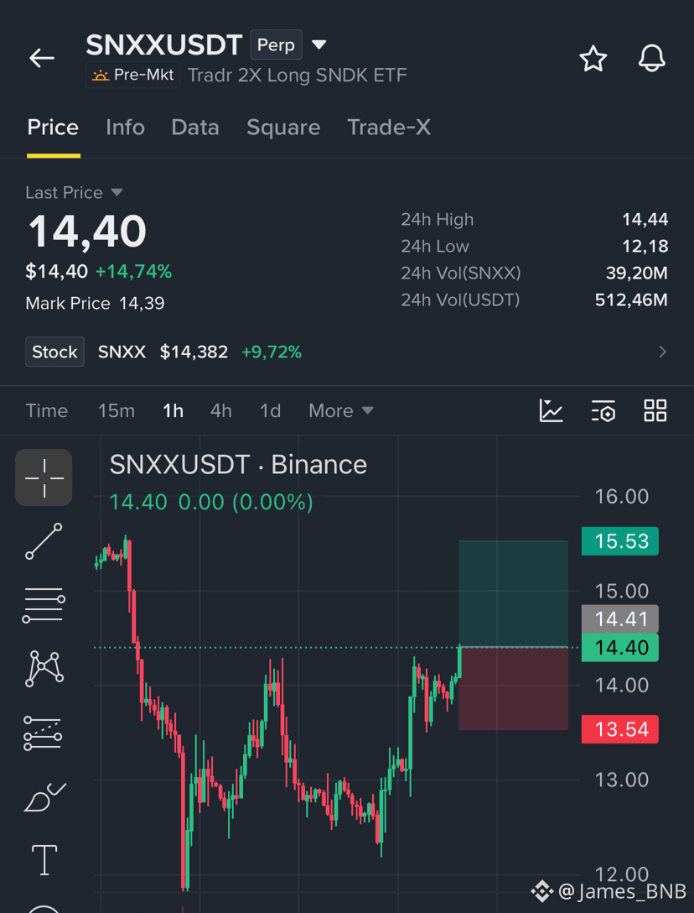Select the 15m timeframe

(x=117, y=410)
